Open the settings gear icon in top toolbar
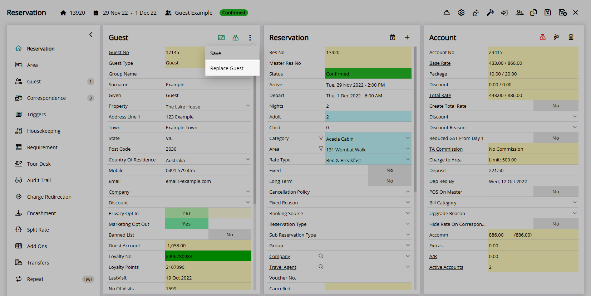Image resolution: width=591 pixels, height=296 pixels. (x=461, y=13)
